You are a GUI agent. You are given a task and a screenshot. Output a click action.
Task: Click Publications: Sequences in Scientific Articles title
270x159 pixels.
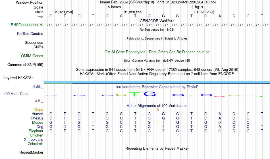(157, 38)
